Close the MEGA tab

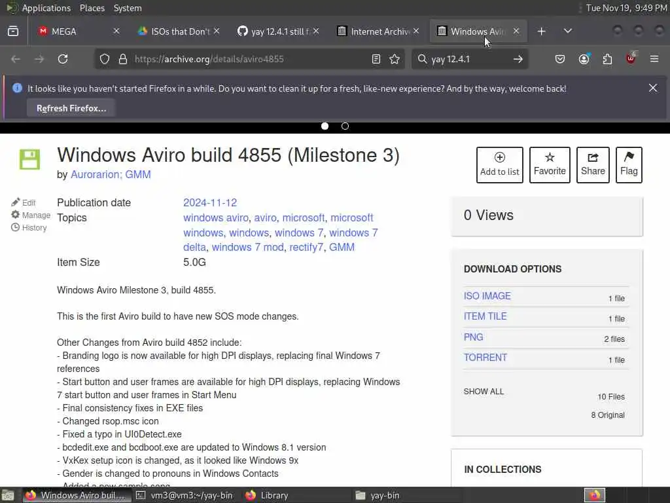coord(116,31)
